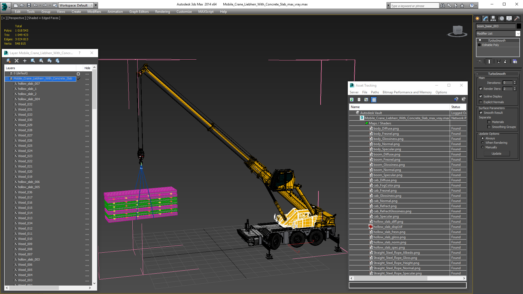Open Infocenter search binoculars icon
Screen dimensions: 523x294
point(443,5)
